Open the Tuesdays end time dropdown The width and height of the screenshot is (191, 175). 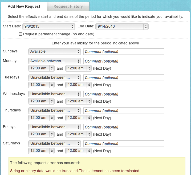(78, 85)
